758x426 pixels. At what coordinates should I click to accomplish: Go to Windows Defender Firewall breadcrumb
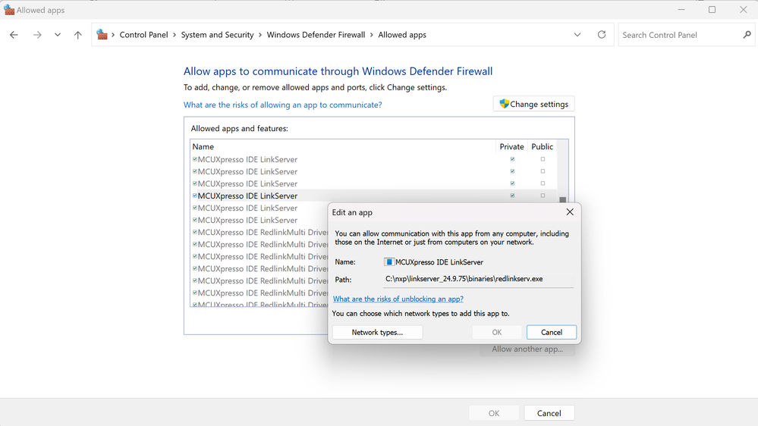[316, 35]
